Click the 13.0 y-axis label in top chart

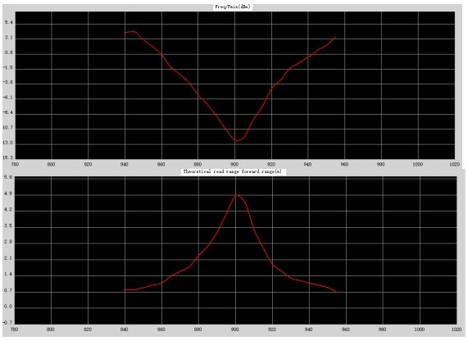tap(8, 143)
